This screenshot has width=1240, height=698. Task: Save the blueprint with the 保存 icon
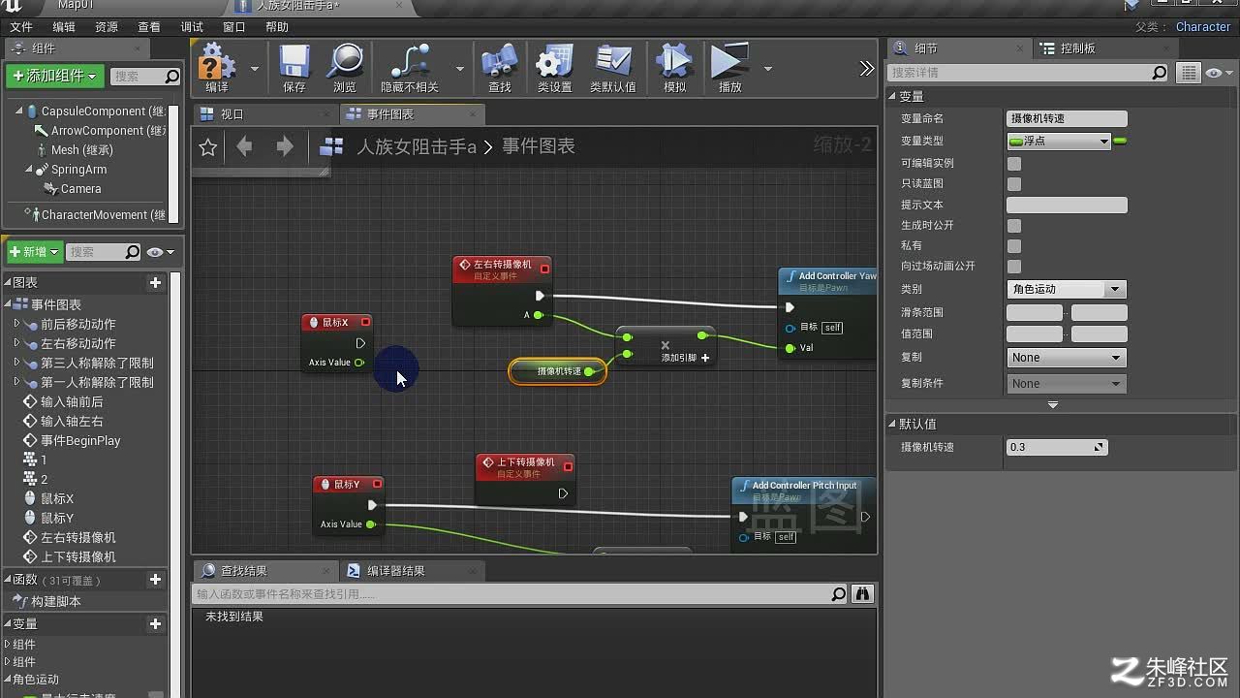tap(294, 67)
